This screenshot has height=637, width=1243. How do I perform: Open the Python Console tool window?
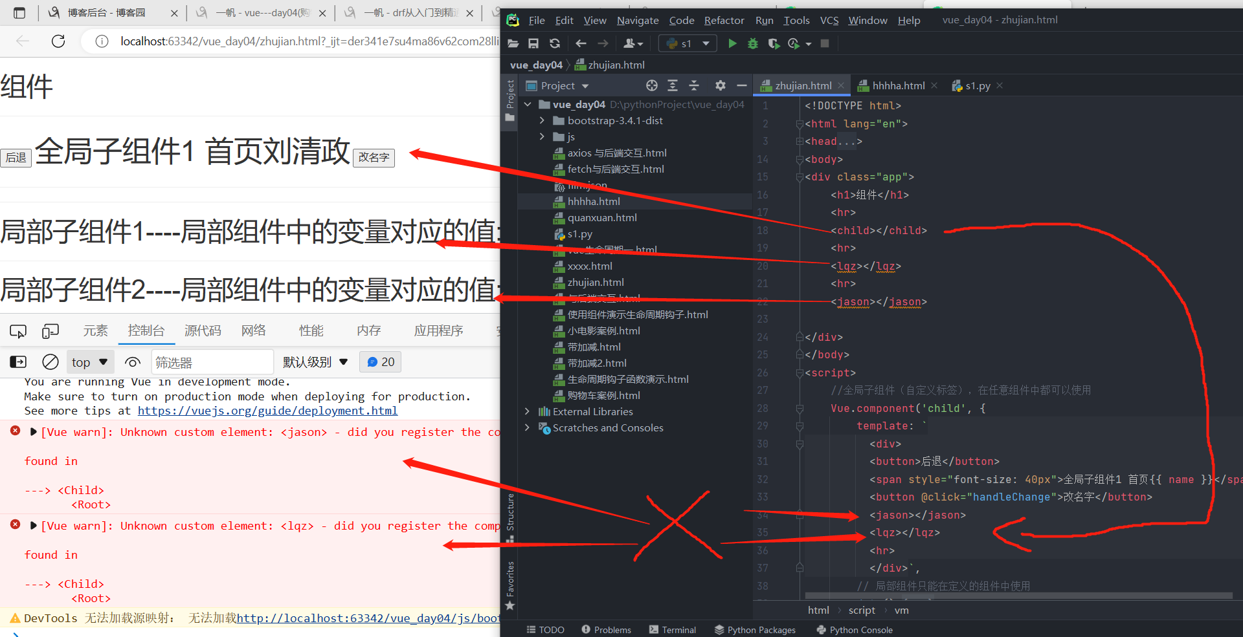point(855,630)
